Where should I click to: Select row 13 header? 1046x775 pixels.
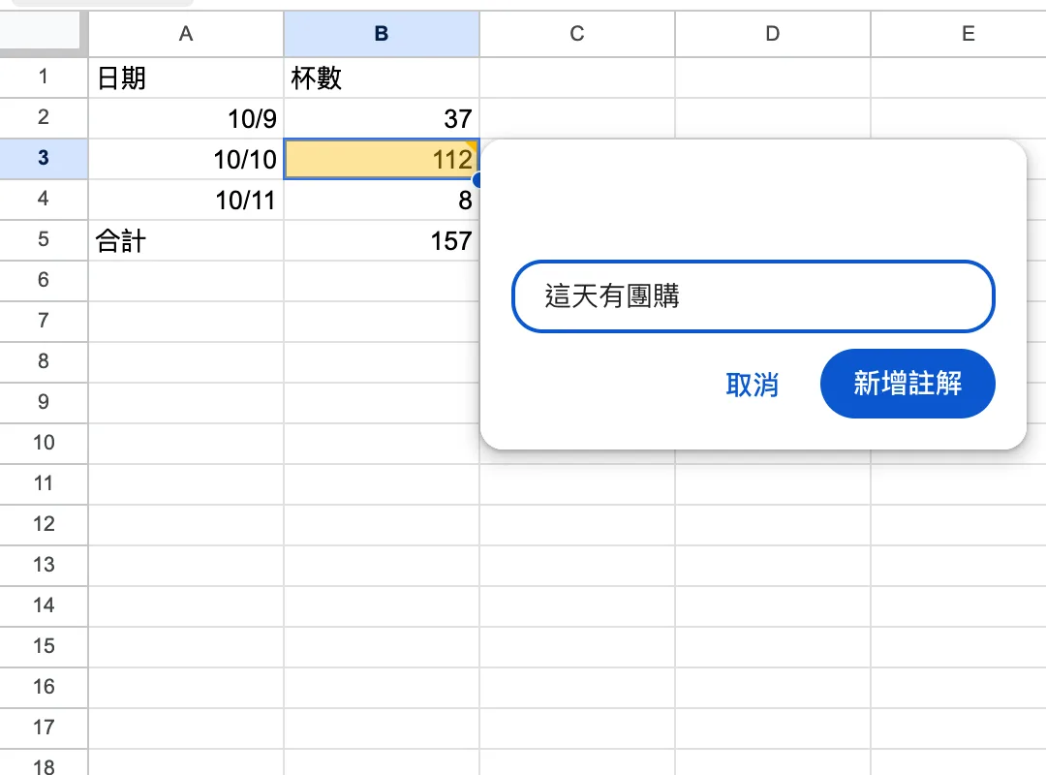[x=44, y=566]
